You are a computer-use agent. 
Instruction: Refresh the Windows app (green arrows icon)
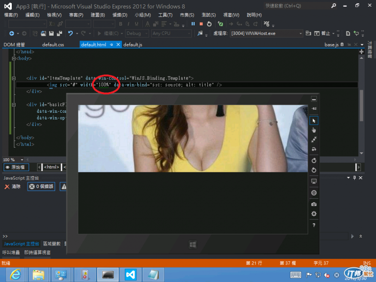pyautogui.click(x=220, y=24)
